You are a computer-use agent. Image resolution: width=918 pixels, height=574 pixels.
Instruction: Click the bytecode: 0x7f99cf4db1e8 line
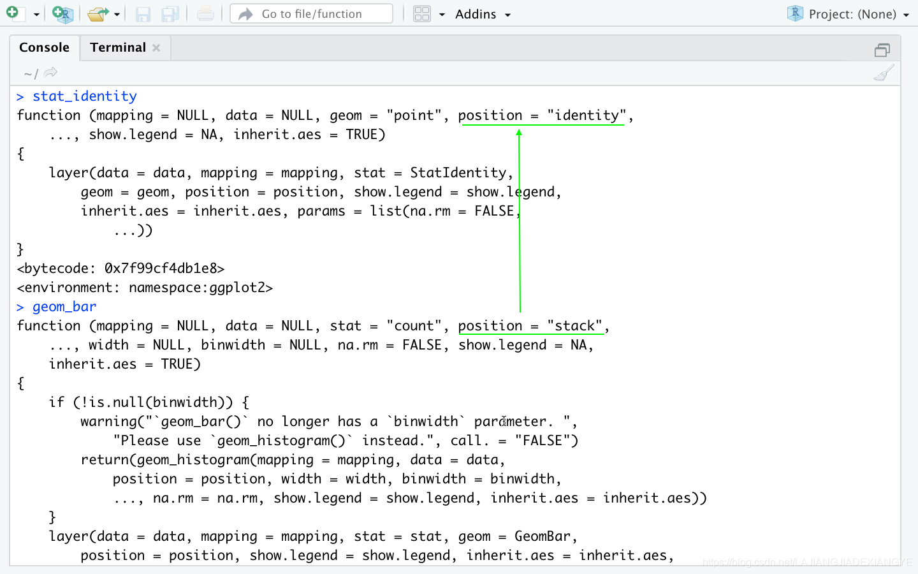click(x=121, y=269)
